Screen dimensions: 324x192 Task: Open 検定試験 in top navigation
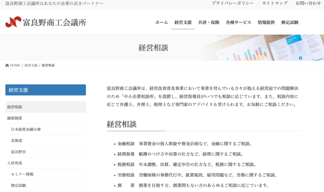pos(290,22)
